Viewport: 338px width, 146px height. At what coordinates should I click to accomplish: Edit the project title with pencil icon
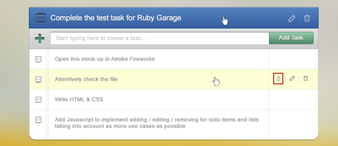(x=291, y=19)
